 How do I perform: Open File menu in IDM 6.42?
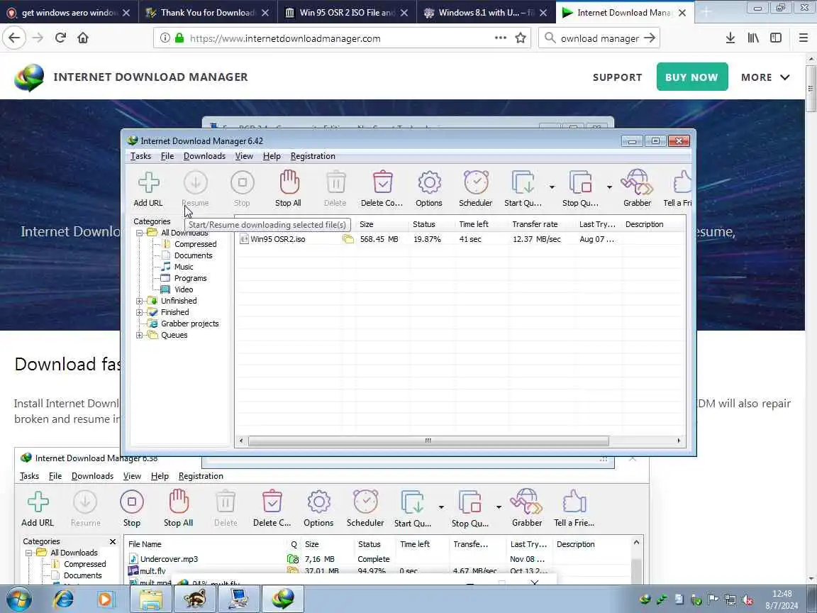click(167, 156)
